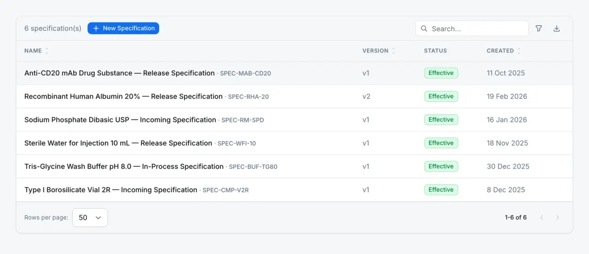Click the SPEC-BUF-TG80 code
The height and width of the screenshot is (254, 589).
click(x=253, y=167)
